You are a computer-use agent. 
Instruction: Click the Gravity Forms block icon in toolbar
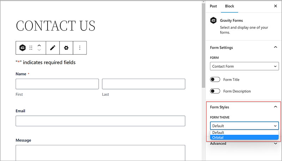tap(22, 48)
